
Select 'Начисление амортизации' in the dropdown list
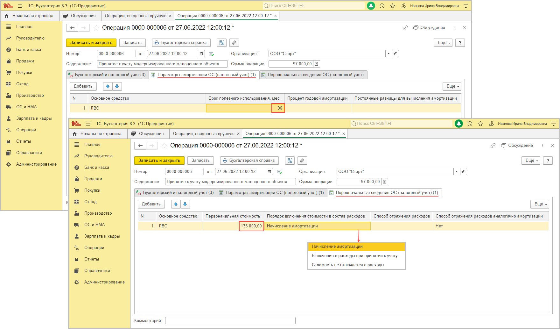[x=356, y=247]
